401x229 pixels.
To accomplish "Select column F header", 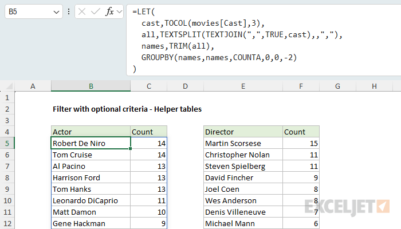I will [x=301, y=86].
